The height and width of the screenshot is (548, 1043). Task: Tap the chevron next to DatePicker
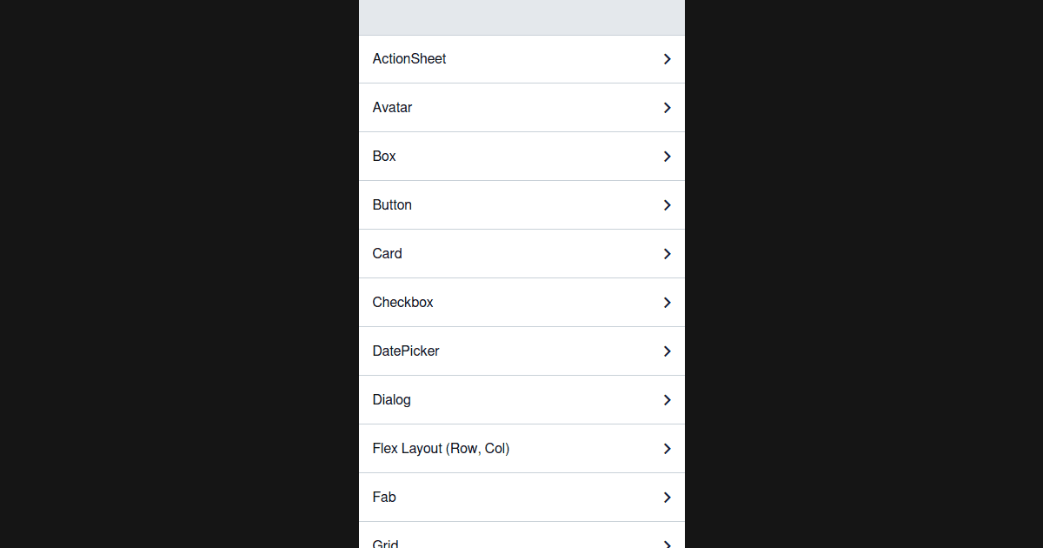pyautogui.click(x=667, y=351)
